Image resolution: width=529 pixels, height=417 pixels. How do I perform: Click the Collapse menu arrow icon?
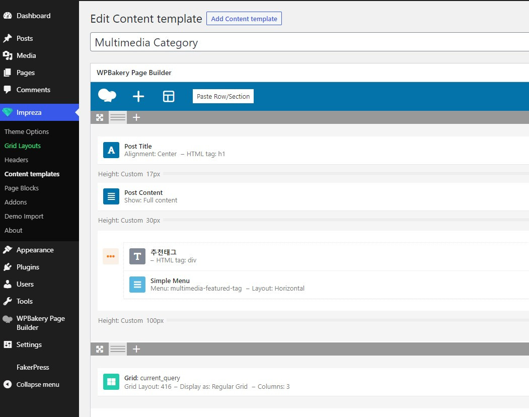[8, 385]
